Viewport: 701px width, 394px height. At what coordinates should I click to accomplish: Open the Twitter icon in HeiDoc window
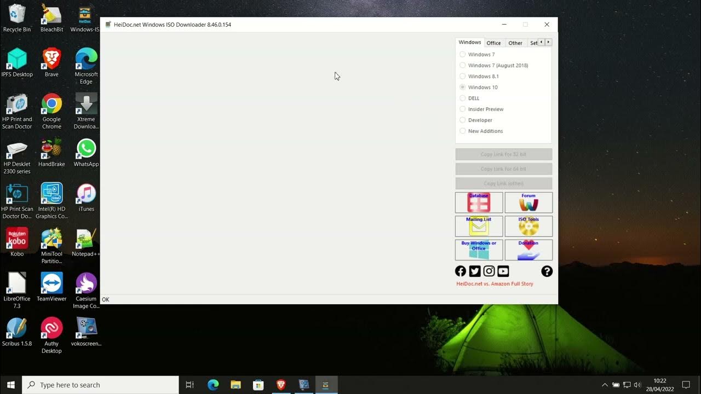475,271
